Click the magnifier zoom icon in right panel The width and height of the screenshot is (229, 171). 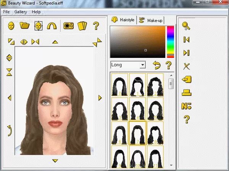coord(187,26)
